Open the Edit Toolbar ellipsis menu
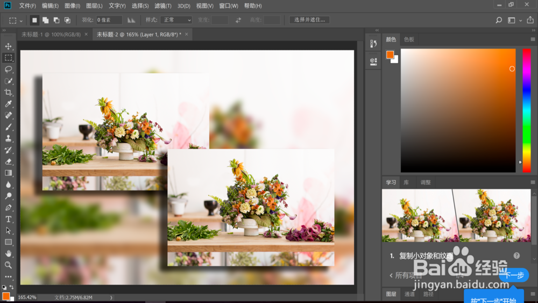 tap(8, 277)
